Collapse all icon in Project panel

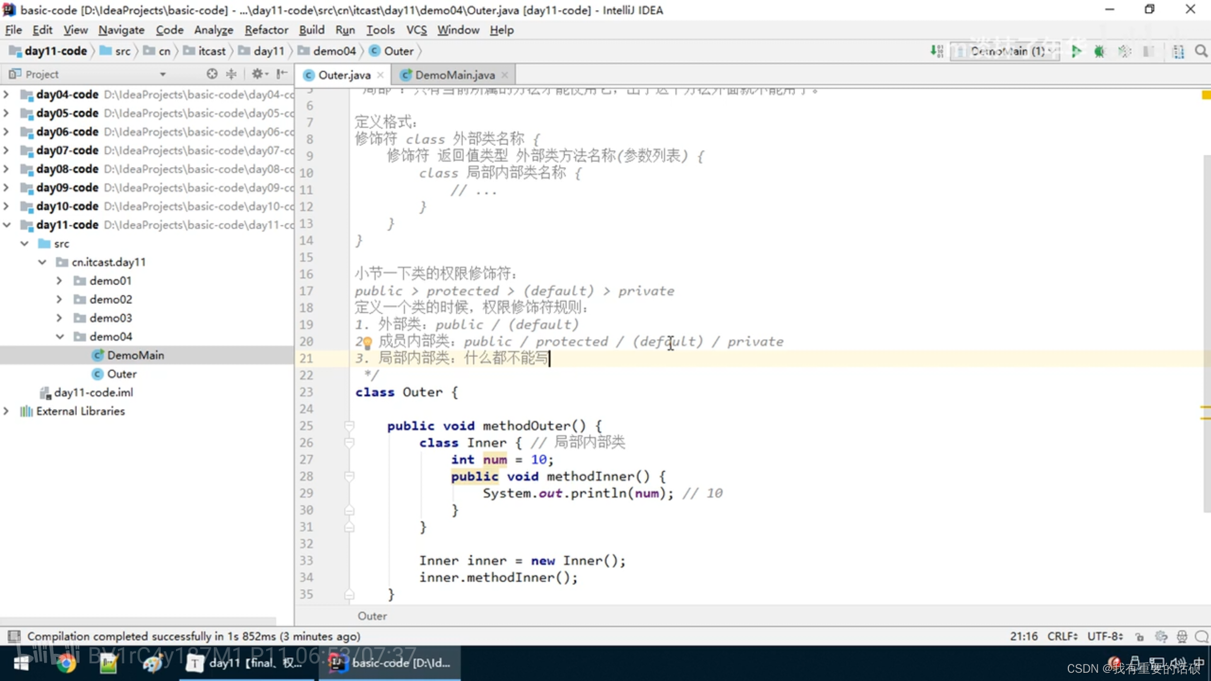(231, 74)
